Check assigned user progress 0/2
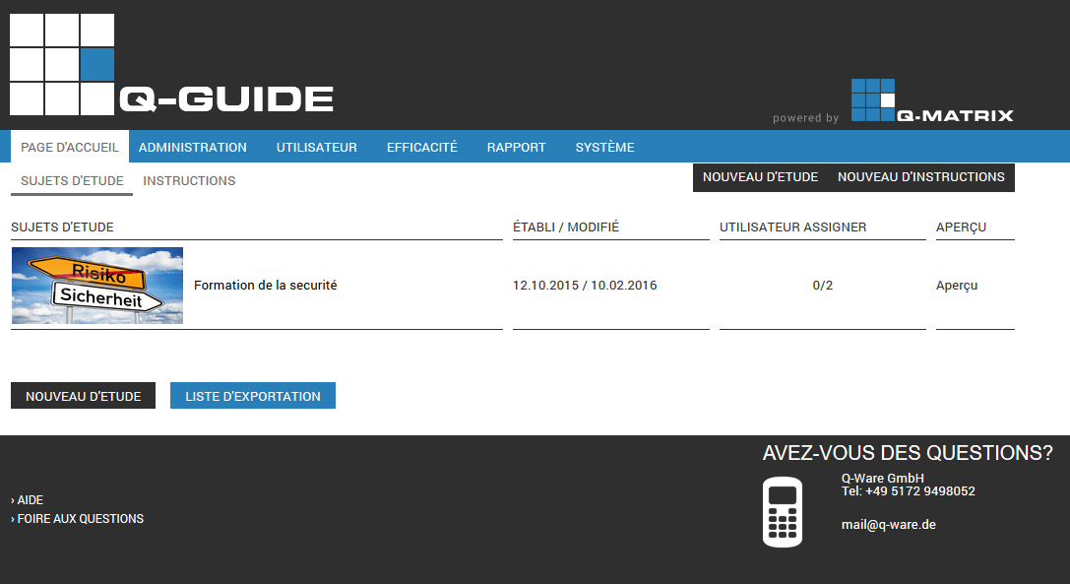 (x=821, y=285)
